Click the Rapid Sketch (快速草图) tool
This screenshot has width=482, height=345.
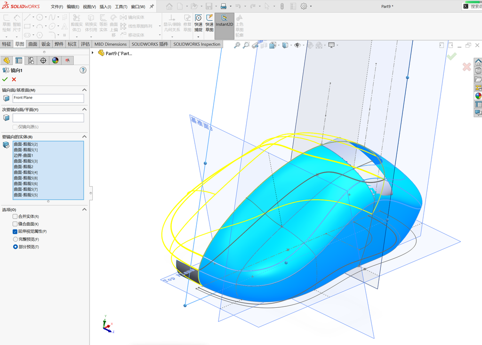(209, 23)
